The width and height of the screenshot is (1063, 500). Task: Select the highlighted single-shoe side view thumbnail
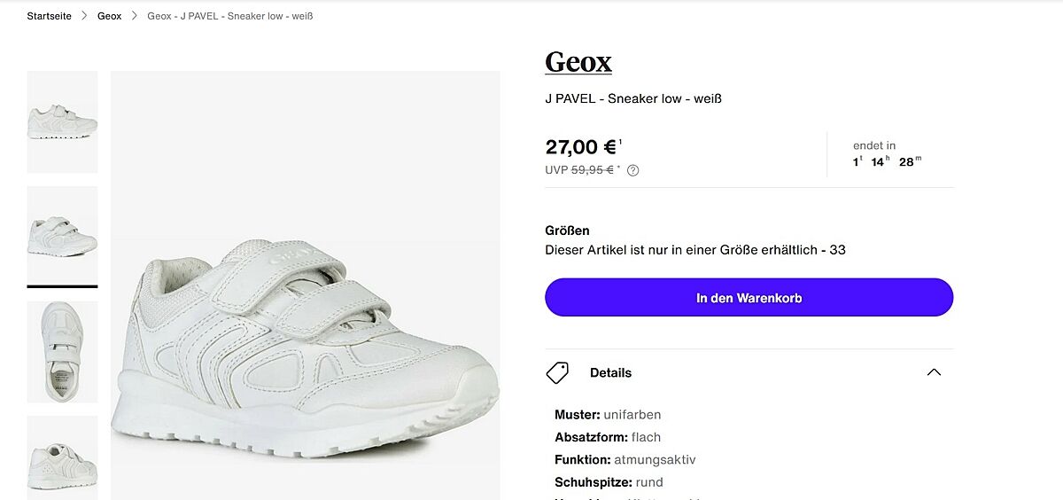click(x=62, y=236)
